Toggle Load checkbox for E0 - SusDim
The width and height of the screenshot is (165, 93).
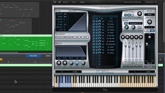pos(96,33)
